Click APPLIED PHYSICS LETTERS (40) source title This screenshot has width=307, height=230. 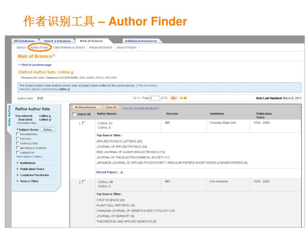pos(119,141)
